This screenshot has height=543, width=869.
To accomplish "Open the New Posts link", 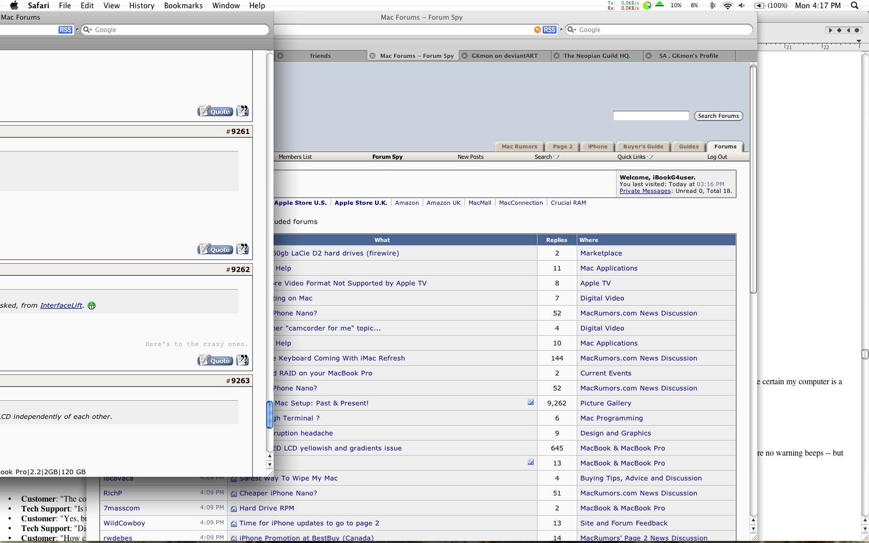I will (470, 157).
